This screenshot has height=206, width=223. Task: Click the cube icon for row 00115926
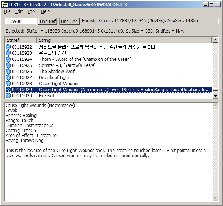pos(8,71)
